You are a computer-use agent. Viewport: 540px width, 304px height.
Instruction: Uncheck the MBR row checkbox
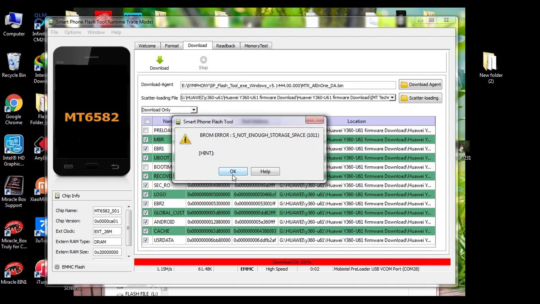point(146,140)
